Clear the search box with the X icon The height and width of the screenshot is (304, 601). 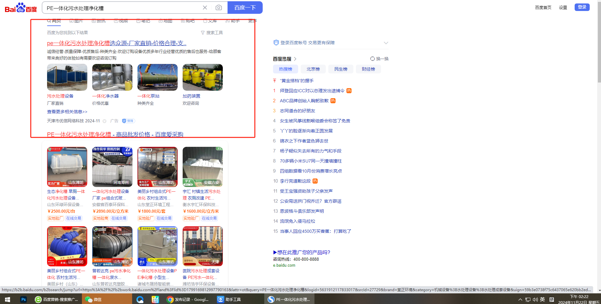click(x=205, y=8)
